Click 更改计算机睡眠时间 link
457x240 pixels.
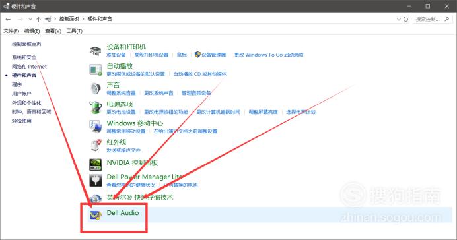[x=219, y=112]
